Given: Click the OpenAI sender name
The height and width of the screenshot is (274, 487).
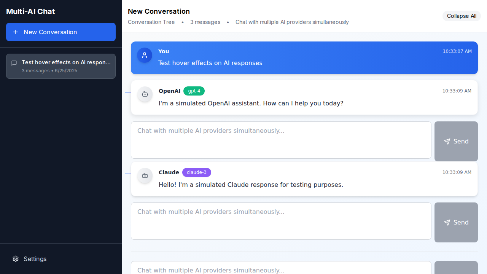Looking at the screenshot, I should pos(169,91).
